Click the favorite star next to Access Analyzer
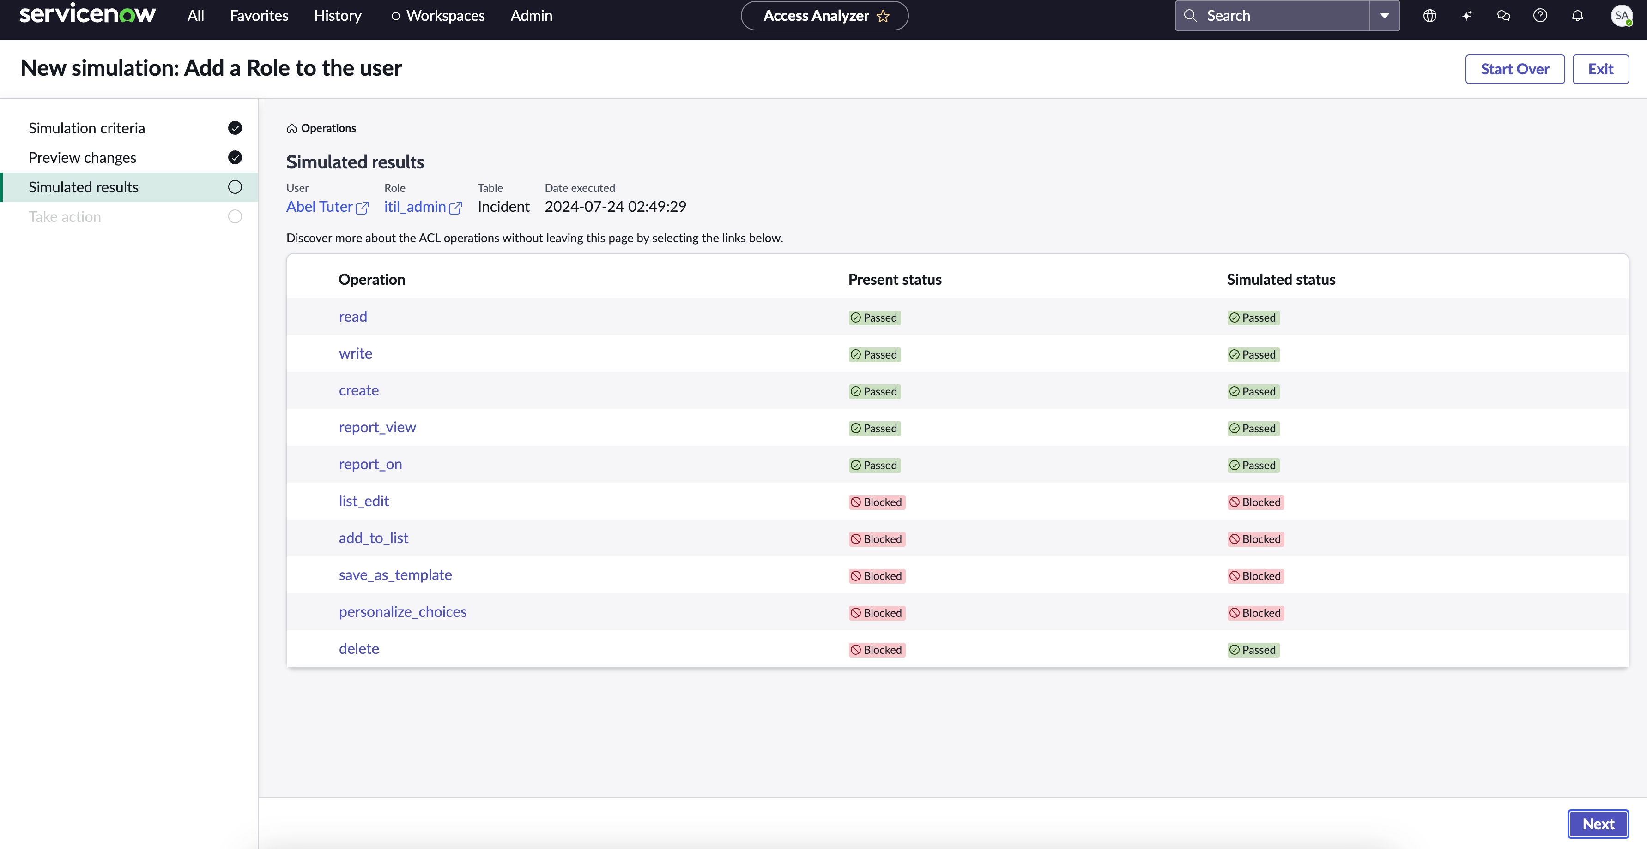Image resolution: width=1647 pixels, height=849 pixels. click(883, 16)
